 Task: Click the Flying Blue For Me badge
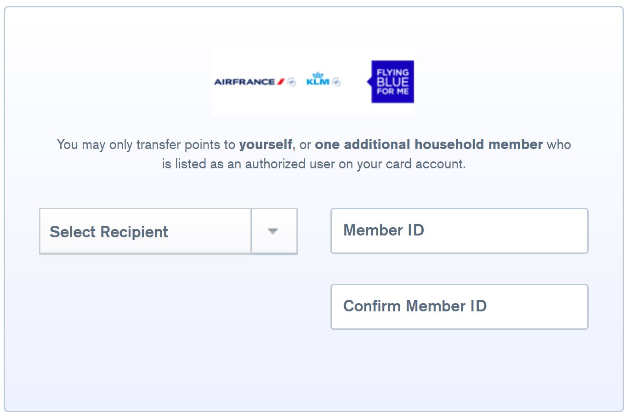(x=391, y=82)
